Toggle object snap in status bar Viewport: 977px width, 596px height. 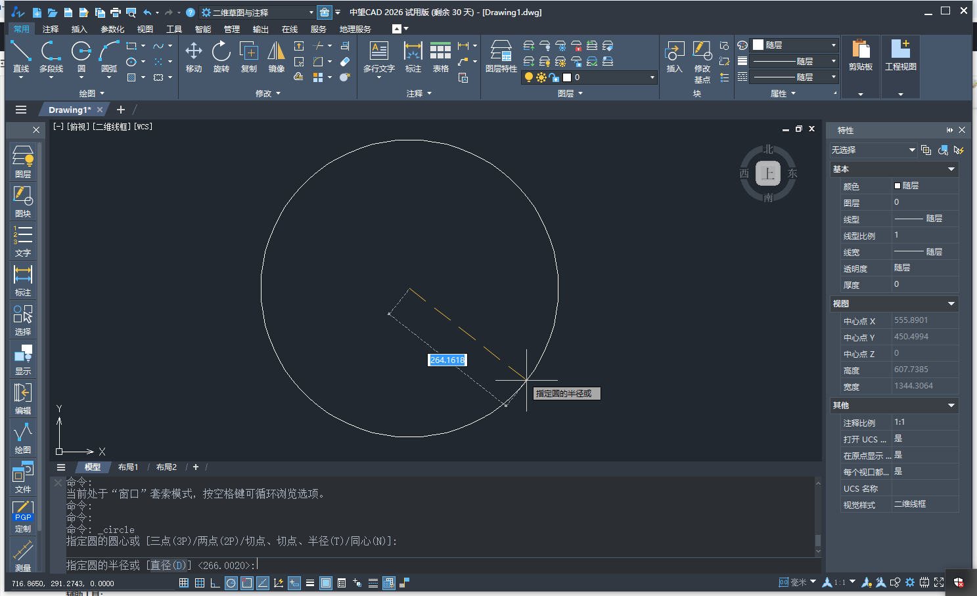[x=247, y=583]
